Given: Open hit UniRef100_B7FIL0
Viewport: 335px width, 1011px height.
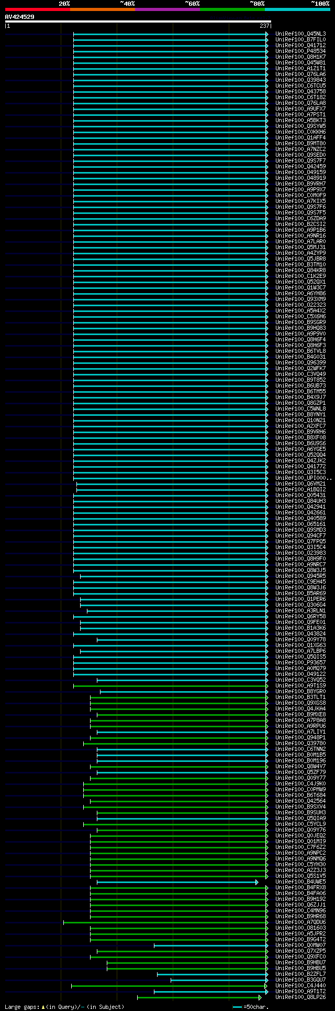Looking at the screenshot, I should click(300, 40).
